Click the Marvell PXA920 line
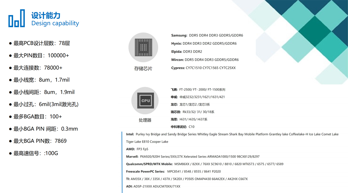Screen dimensions: 348x193 [x=193, y=157]
